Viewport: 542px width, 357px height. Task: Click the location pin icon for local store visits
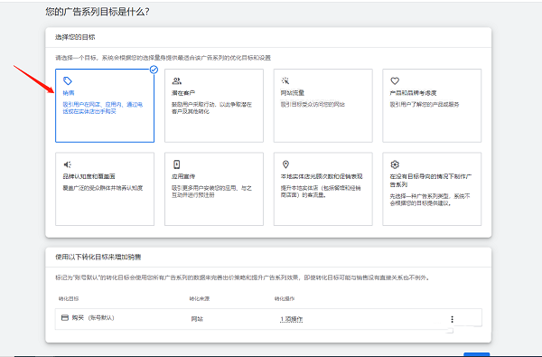coord(285,164)
